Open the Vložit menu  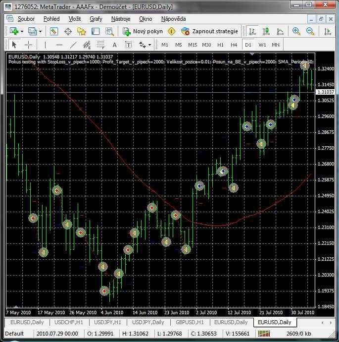pyautogui.click(x=75, y=19)
